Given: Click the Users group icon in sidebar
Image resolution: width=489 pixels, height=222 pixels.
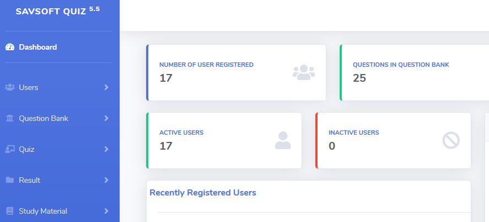Looking at the screenshot, I should [x=10, y=87].
